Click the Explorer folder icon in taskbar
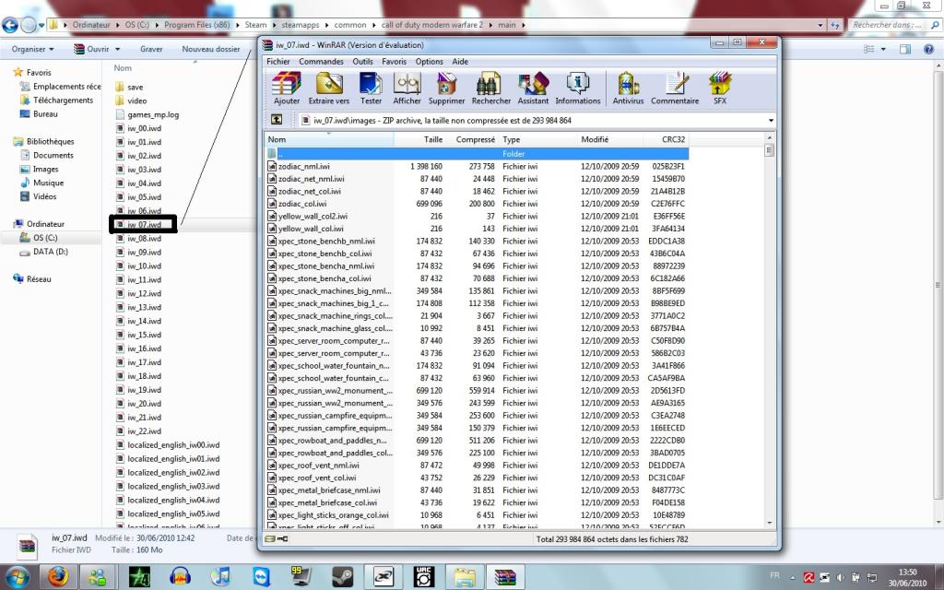The height and width of the screenshot is (590, 944). point(465,577)
